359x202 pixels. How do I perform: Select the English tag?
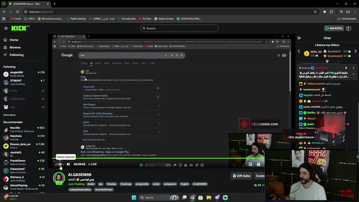[184, 184]
